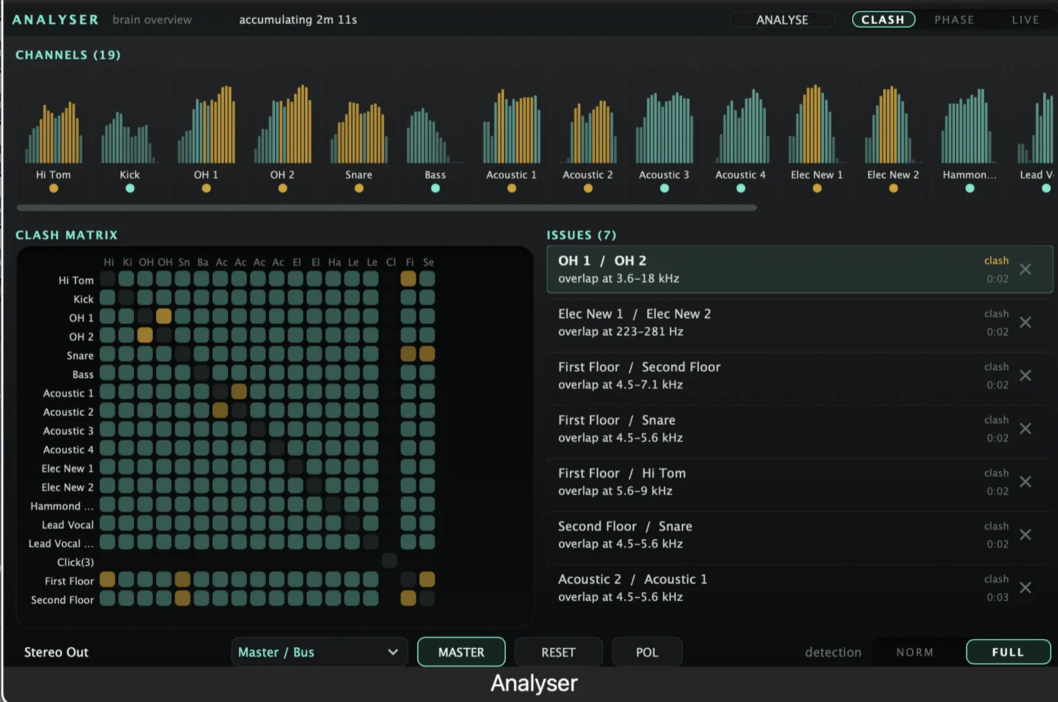This screenshot has width=1058, height=702.
Task: Select the OH 1 / OH 2 issue
Action: click(x=799, y=269)
